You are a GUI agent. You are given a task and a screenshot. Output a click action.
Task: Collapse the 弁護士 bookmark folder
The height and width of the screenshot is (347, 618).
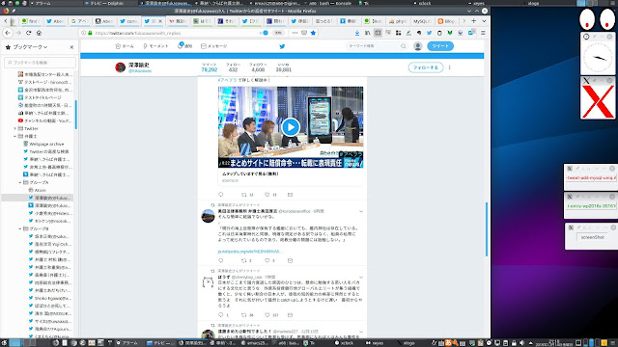(x=15, y=136)
